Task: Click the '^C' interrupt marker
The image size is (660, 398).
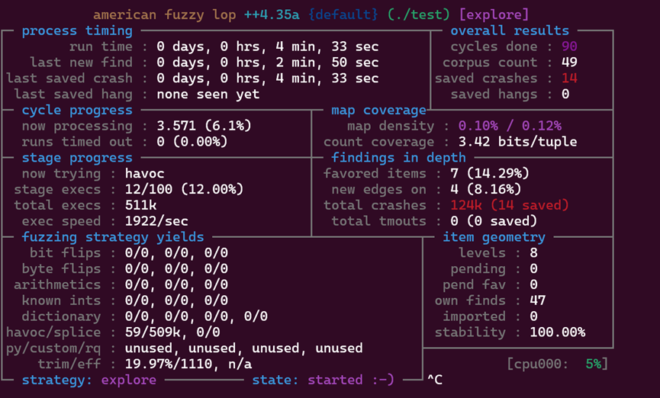Action: pyautogui.click(x=434, y=380)
